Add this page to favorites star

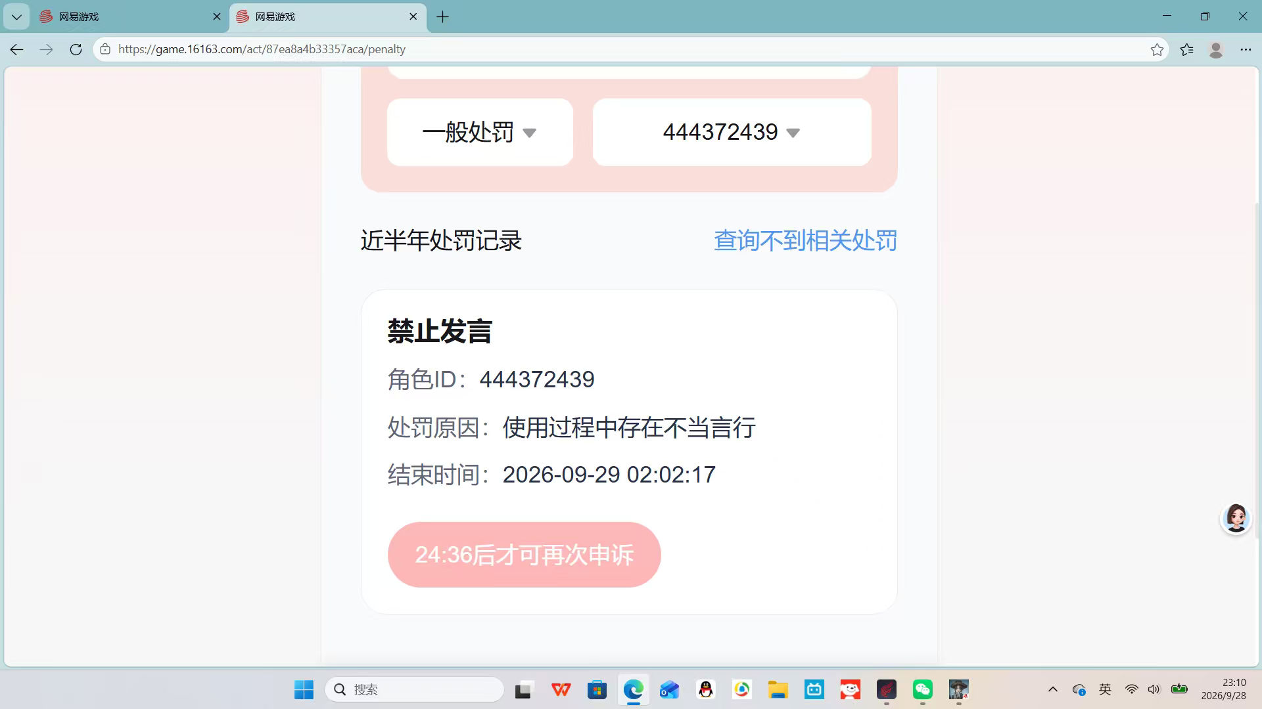1157,49
